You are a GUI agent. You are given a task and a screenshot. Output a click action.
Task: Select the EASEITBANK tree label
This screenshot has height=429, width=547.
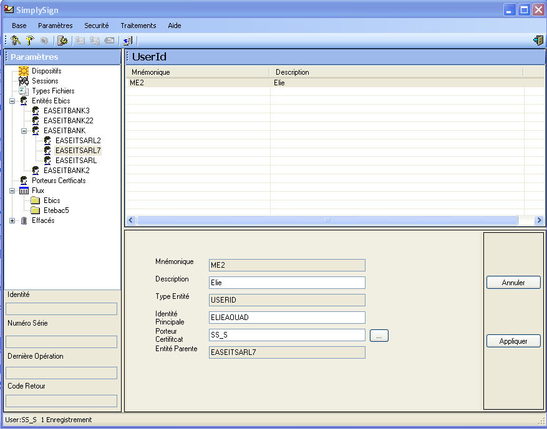click(x=64, y=131)
